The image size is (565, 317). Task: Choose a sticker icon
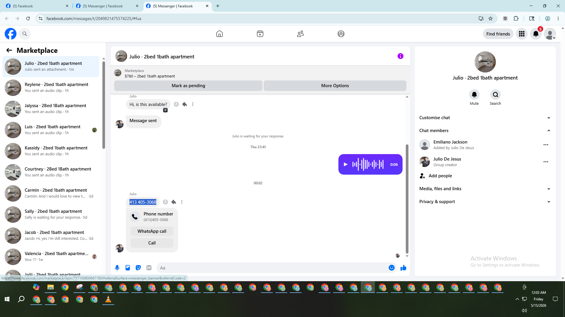(x=138, y=268)
